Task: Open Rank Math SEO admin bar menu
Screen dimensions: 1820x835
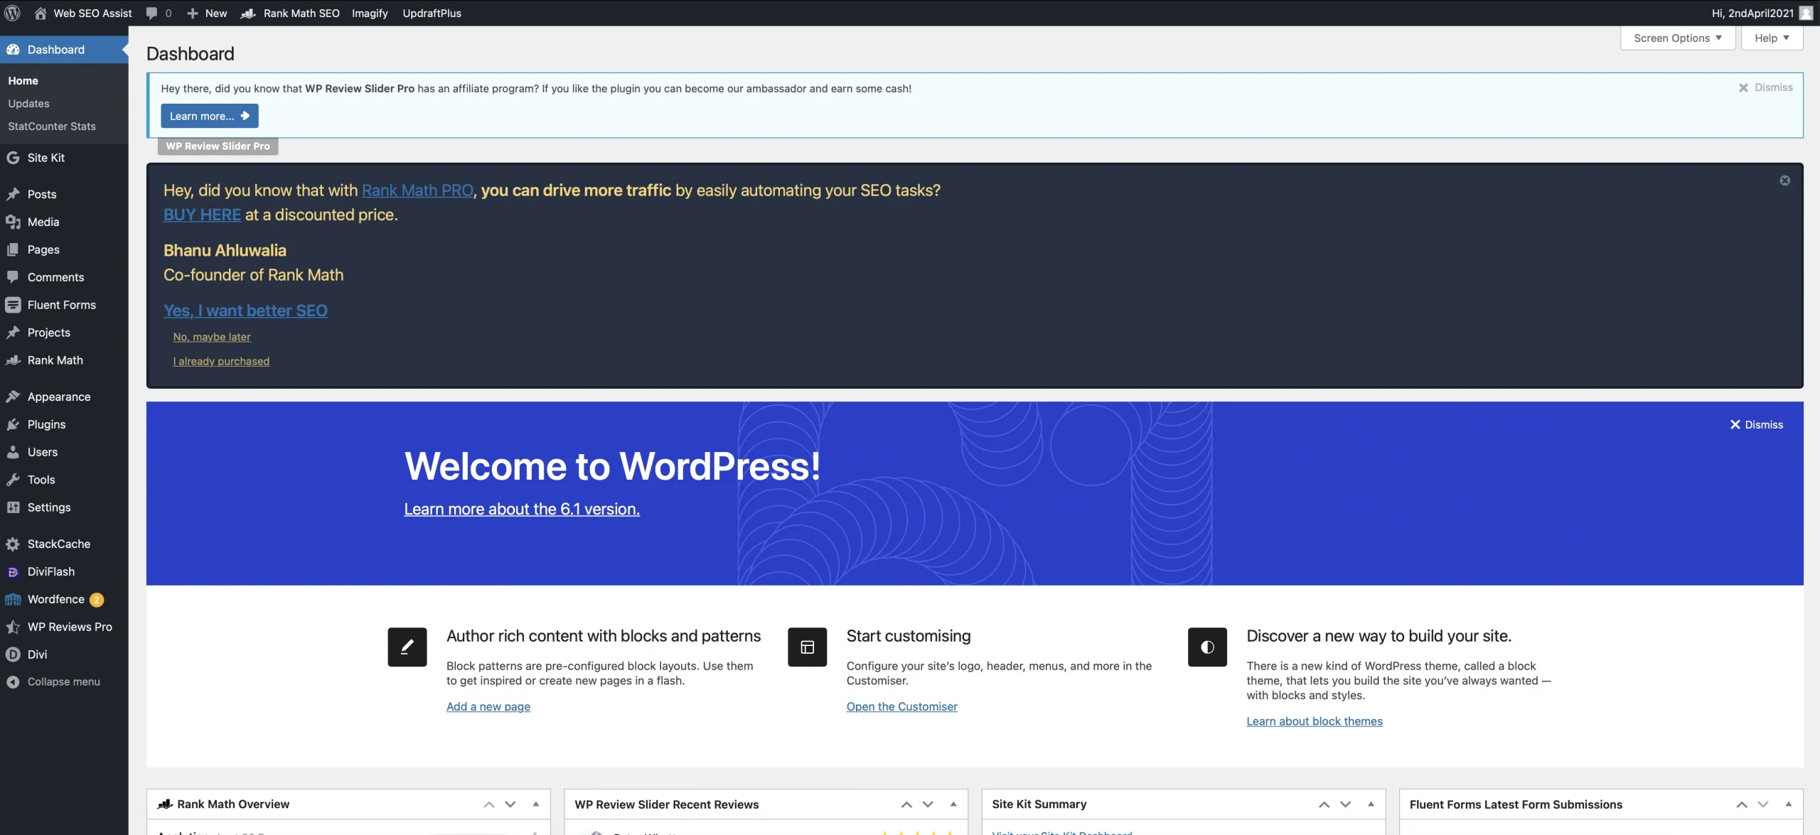Action: tap(290, 13)
